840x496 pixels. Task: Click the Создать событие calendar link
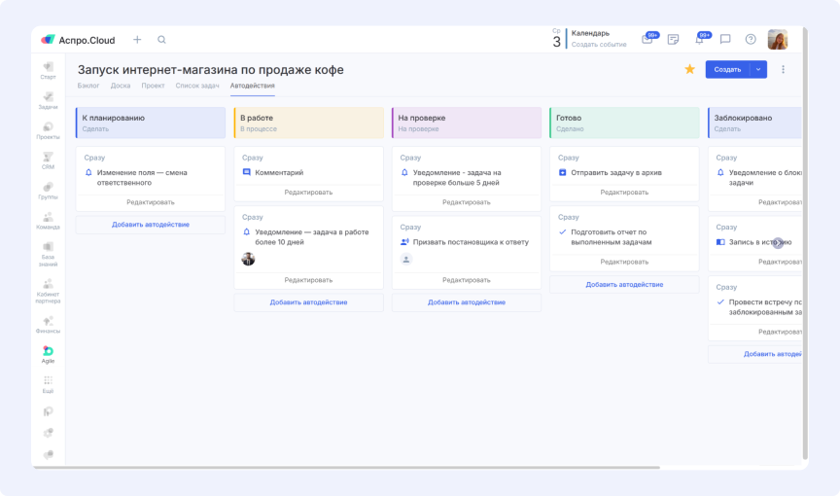click(x=599, y=45)
